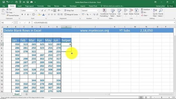This screenshot has height=99, width=176.
Task: Click the camera icon in the quick access toolbar
Action: click(x=32, y=2)
